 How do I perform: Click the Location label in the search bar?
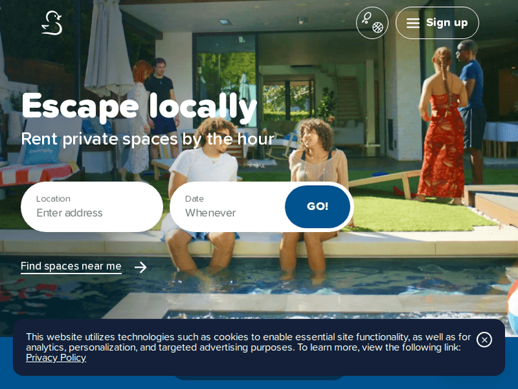(x=53, y=199)
